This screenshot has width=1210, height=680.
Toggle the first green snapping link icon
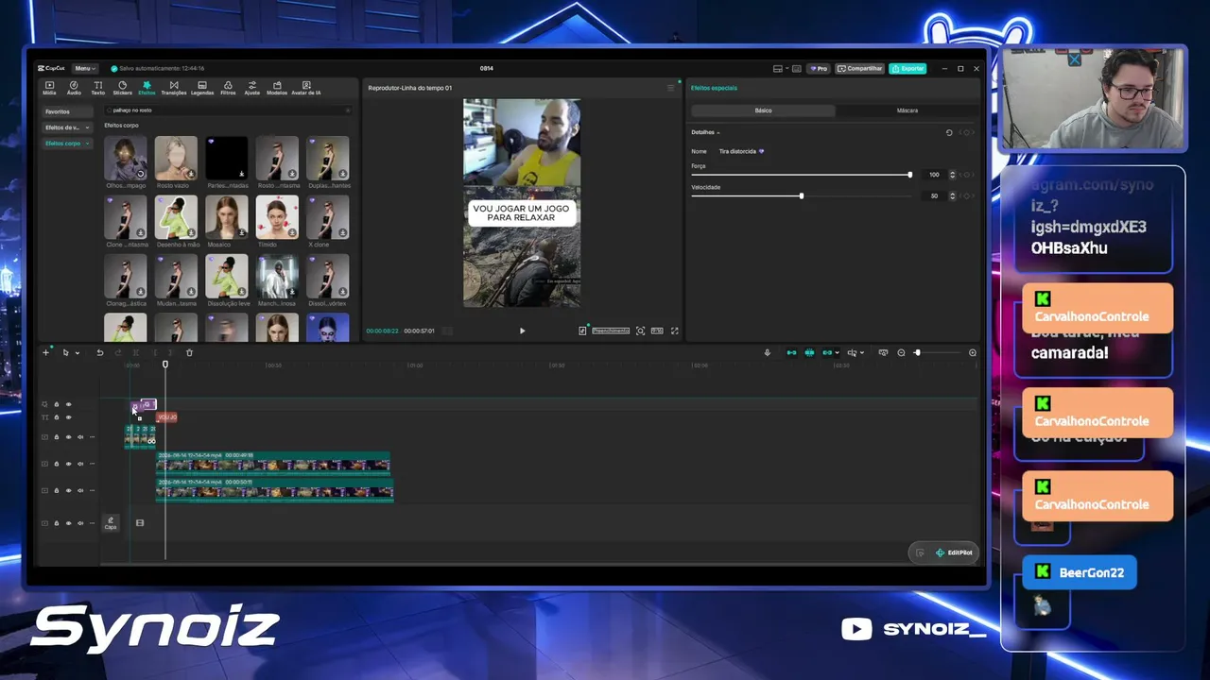tap(792, 352)
